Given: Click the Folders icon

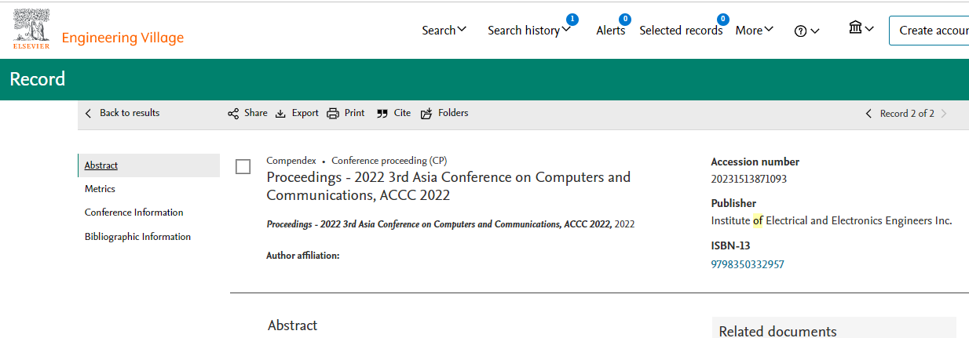Looking at the screenshot, I should pos(426,113).
